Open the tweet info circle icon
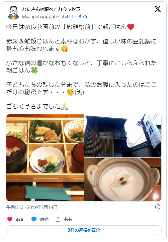Image resolution: width=168 pixels, height=242 pixels. [x=158, y=207]
